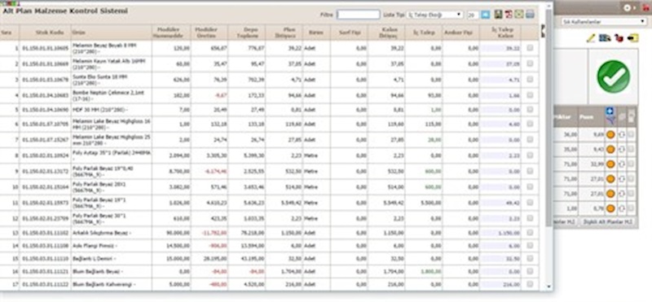Click the red icon in background toolbar
This screenshot has width=652, height=302.
(x=619, y=38)
